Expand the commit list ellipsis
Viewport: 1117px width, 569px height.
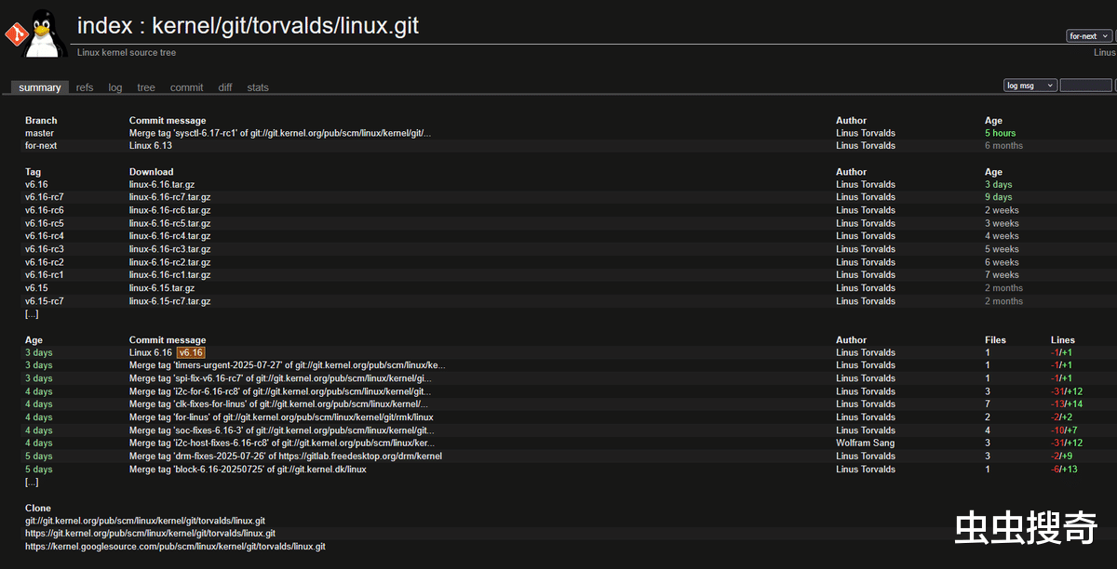32,483
